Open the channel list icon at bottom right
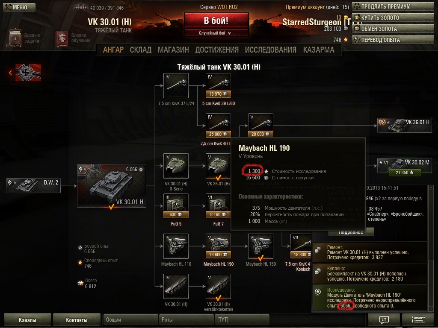438x328 pixels. pos(418,319)
